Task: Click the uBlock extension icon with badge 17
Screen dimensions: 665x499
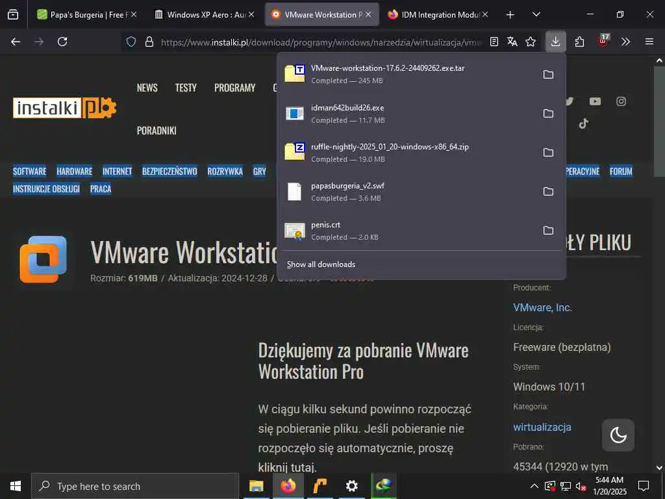Action: point(603,41)
